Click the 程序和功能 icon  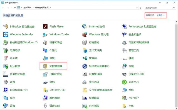[45, 42]
